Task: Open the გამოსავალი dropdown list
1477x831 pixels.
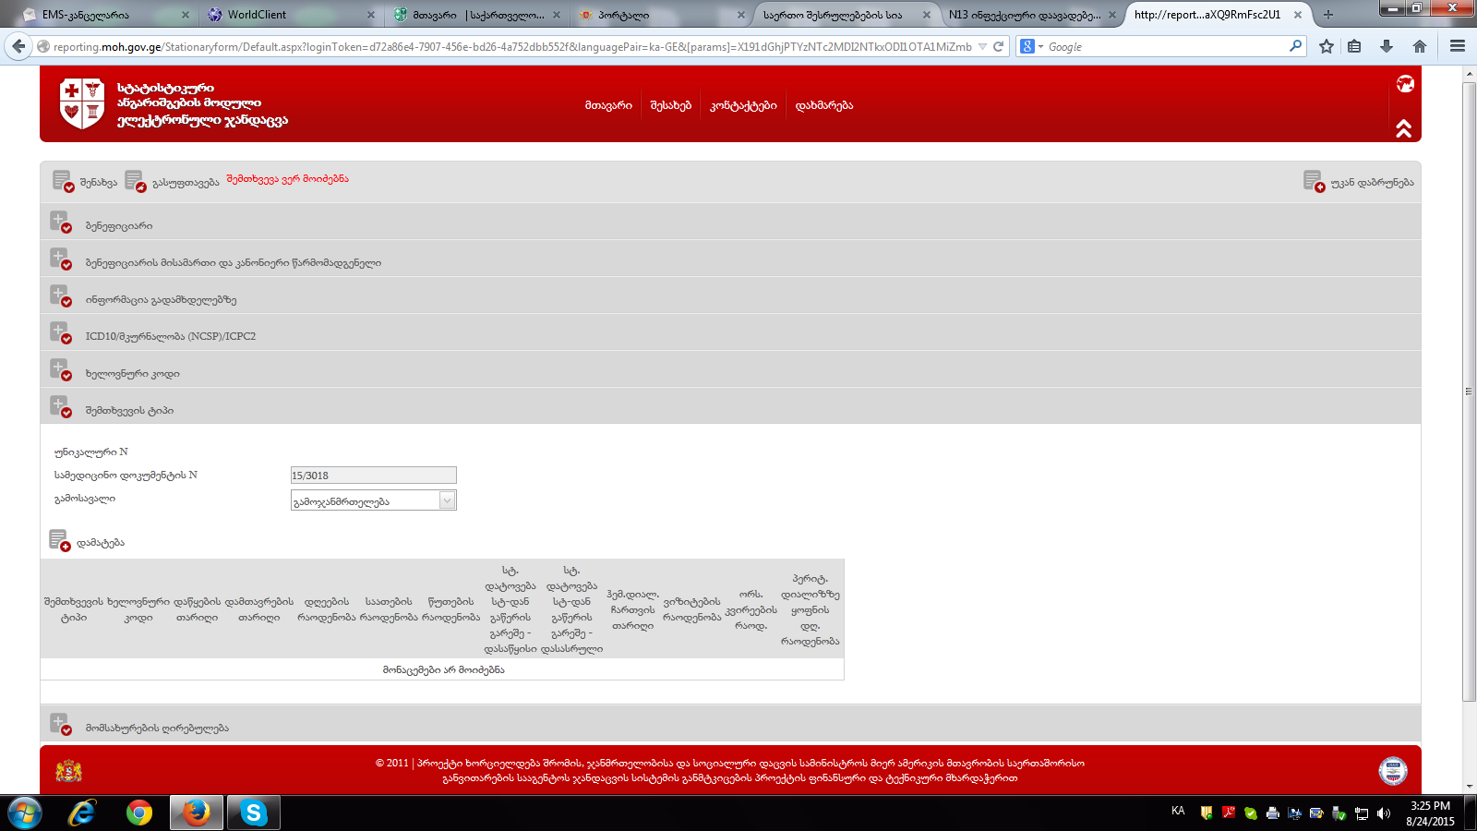Action: pos(447,500)
